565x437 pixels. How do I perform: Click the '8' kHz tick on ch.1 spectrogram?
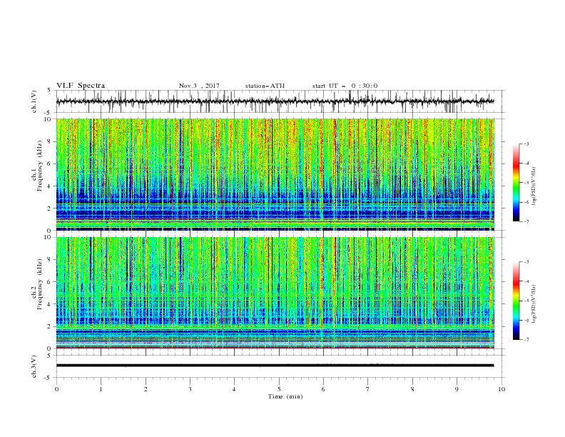50,141
